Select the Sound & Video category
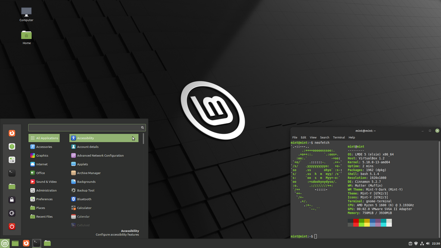This screenshot has height=248, width=441. tap(44, 182)
